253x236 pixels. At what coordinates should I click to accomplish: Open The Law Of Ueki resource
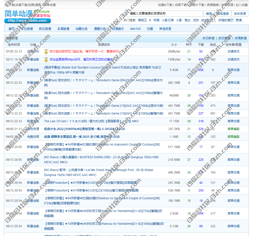pos(91,121)
